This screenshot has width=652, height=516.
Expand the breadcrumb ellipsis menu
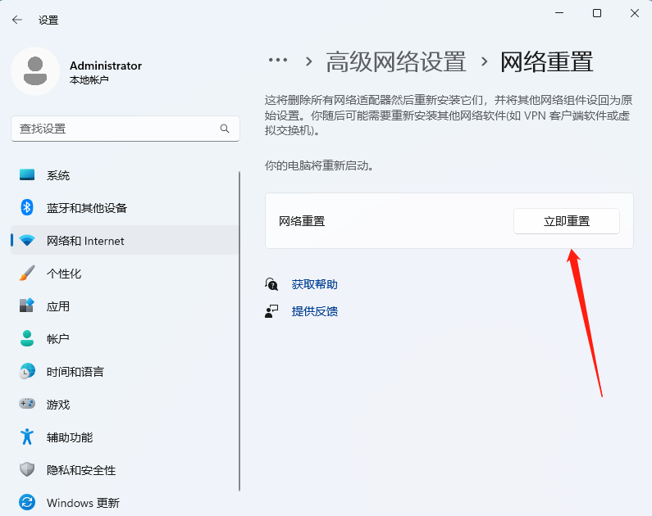[x=278, y=60]
